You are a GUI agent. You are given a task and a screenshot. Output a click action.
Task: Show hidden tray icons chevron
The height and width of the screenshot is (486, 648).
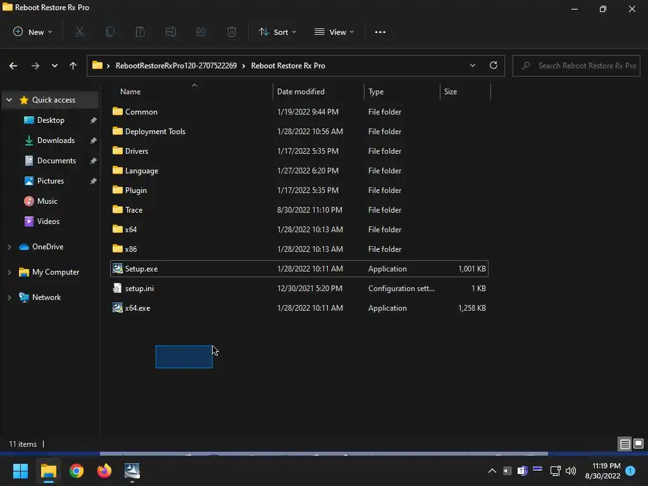(492, 471)
